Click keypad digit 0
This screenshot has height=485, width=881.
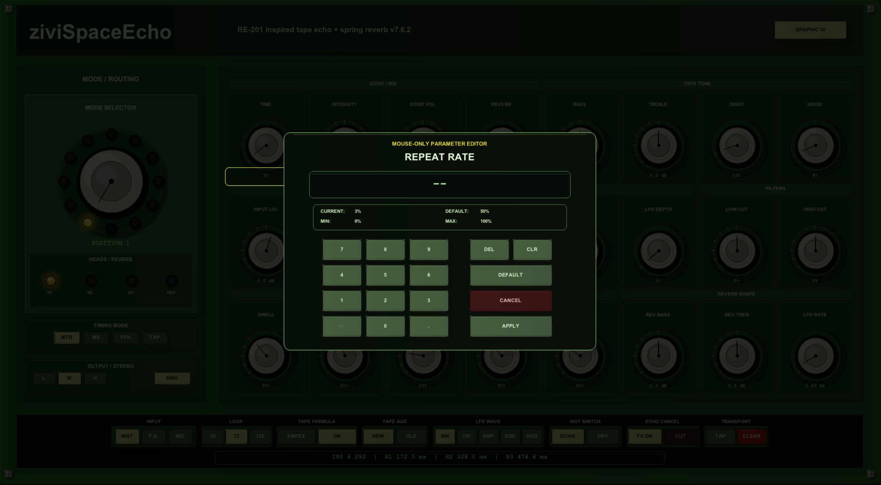point(385,326)
